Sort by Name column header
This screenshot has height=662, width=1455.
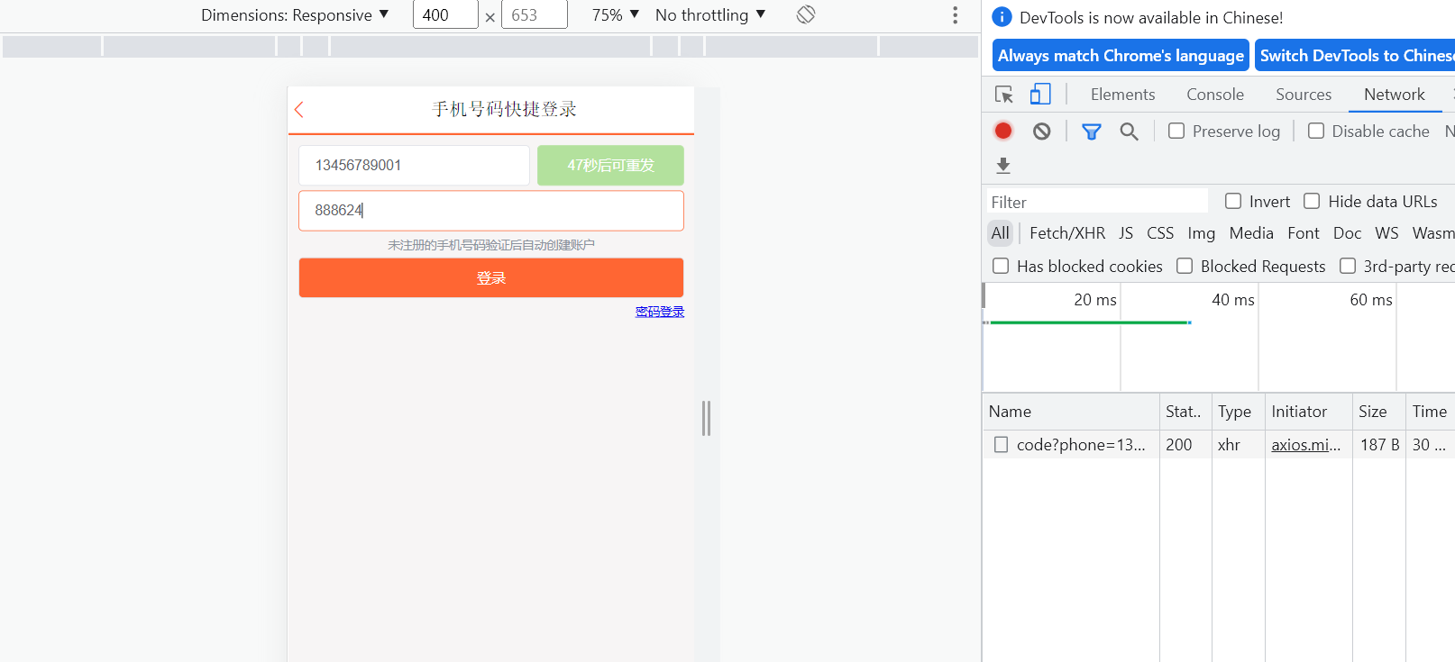click(1070, 412)
